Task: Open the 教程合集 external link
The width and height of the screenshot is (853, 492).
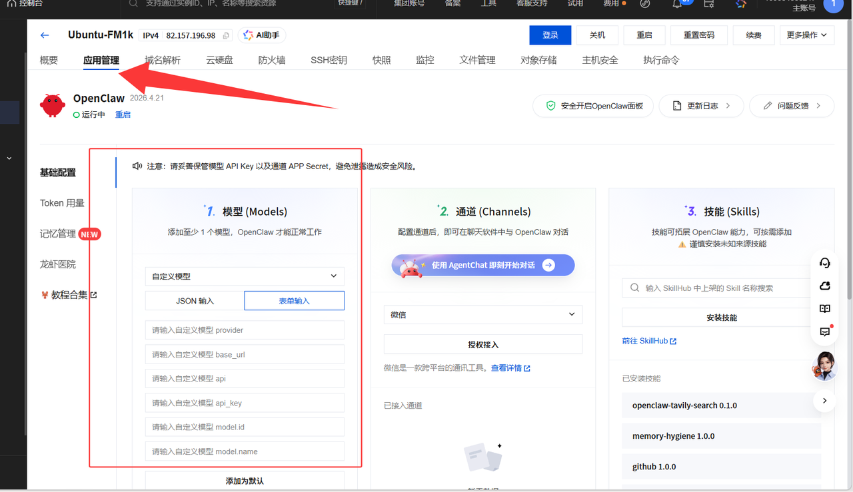Action: click(69, 295)
